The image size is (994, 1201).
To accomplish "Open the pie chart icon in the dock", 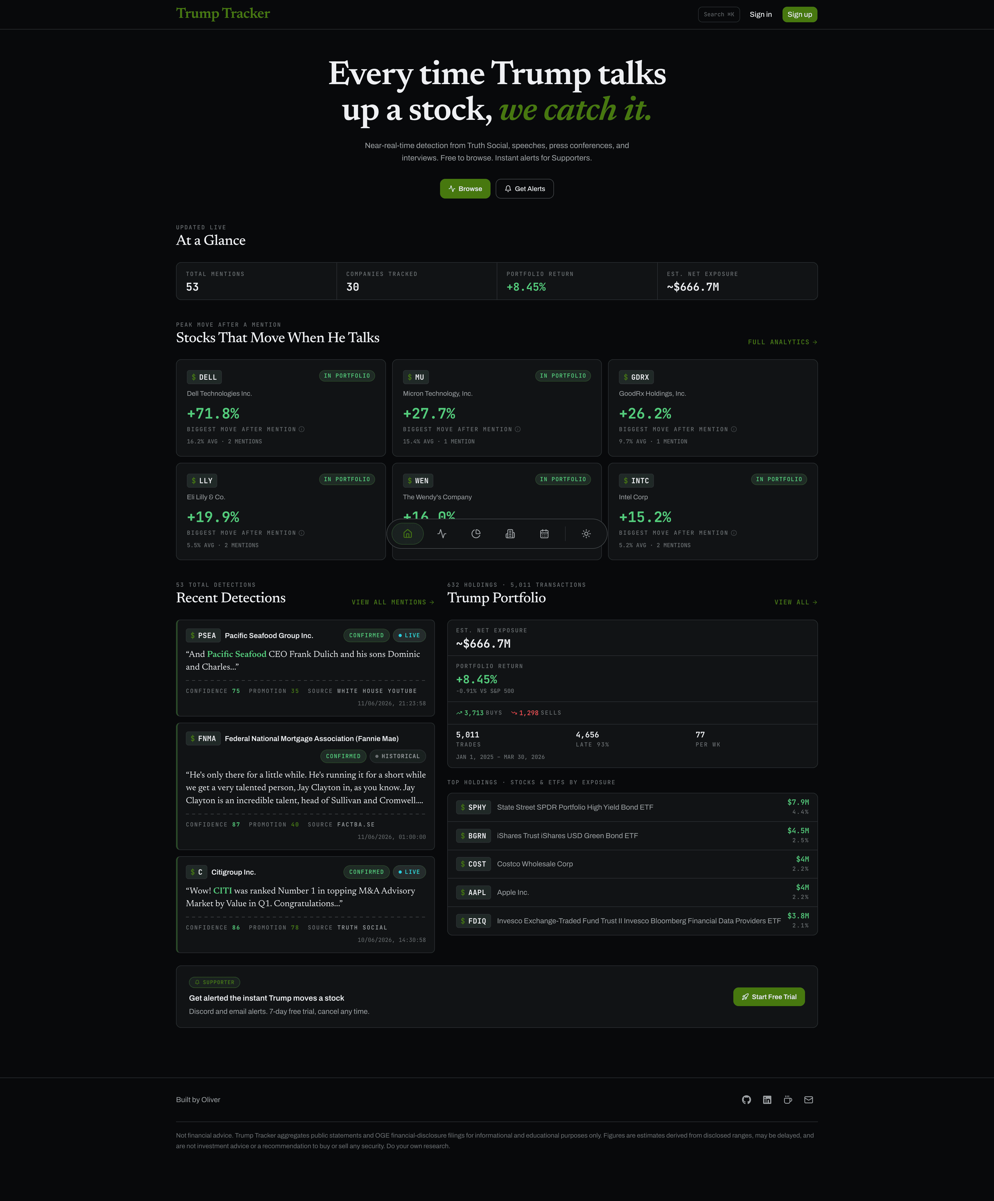I will 476,533.
